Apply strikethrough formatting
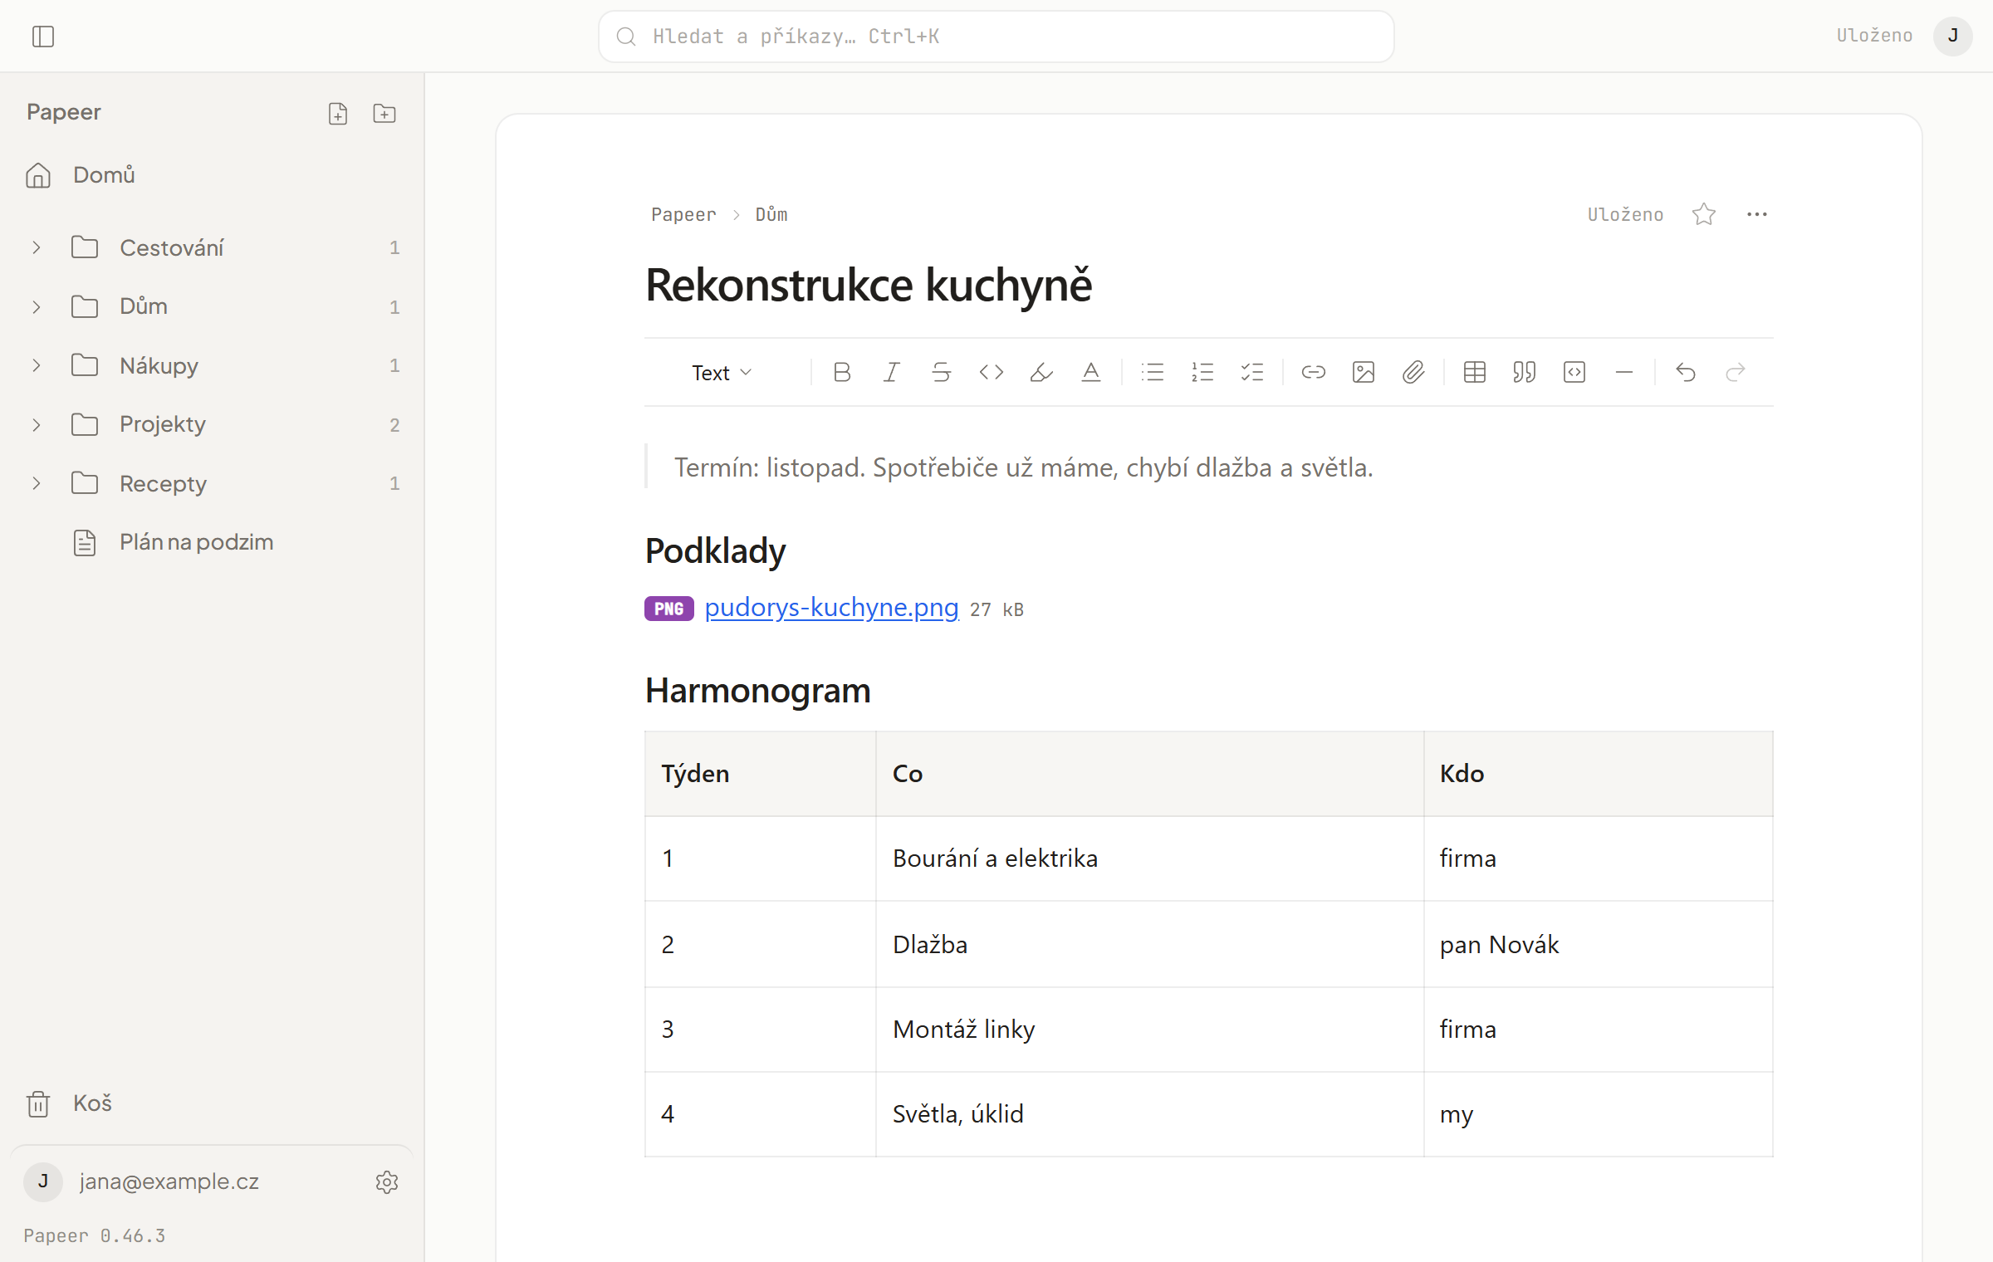 coord(942,372)
